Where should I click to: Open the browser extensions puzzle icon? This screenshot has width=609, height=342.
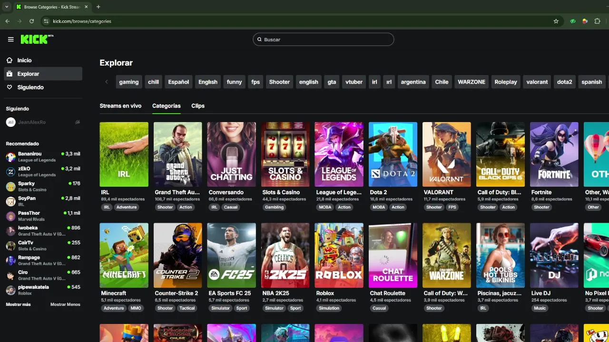(x=597, y=21)
